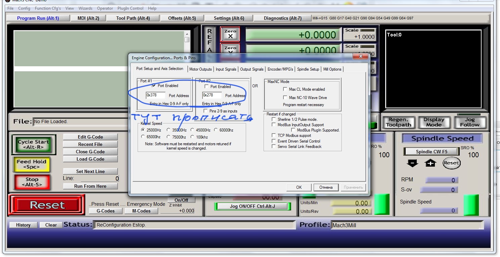Open the PlugIn Control menu
Image resolution: width=500 pixels, height=257 pixels.
tap(130, 8)
